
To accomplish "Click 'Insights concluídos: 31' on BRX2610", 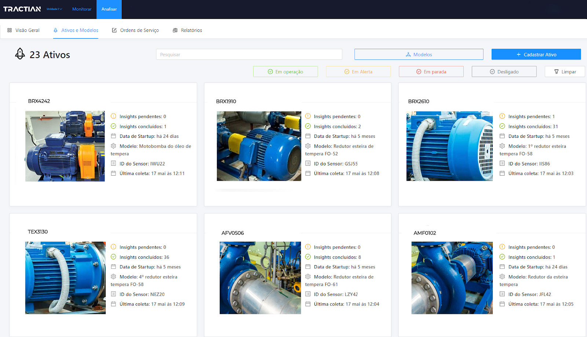I will [533, 127].
